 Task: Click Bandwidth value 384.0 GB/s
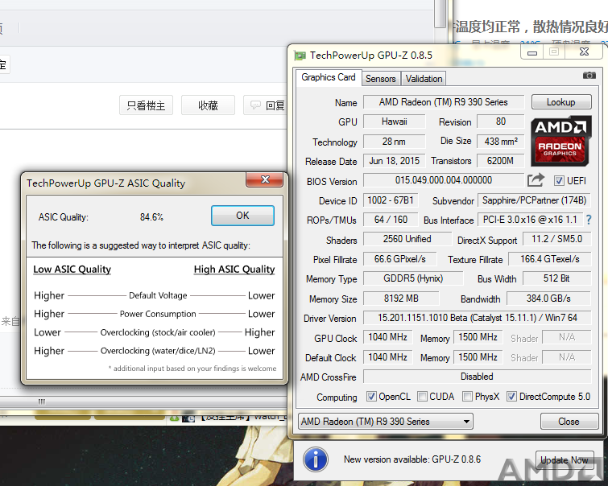click(548, 299)
